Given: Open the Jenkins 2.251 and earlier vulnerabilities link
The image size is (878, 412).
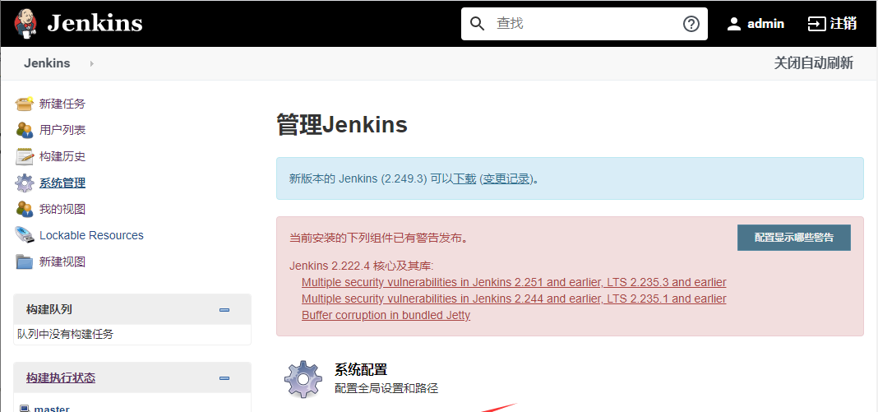Looking at the screenshot, I should tap(514, 282).
